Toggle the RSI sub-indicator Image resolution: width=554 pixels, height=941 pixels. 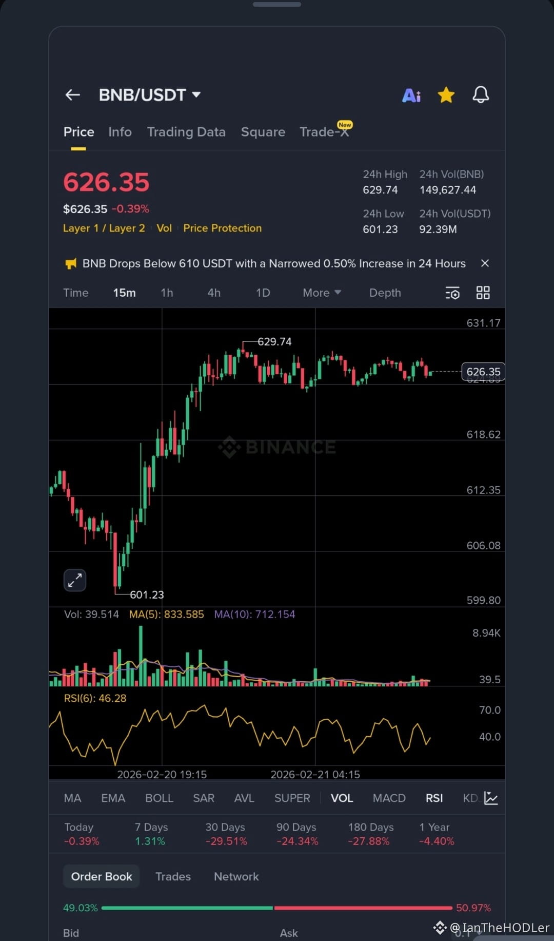(434, 798)
